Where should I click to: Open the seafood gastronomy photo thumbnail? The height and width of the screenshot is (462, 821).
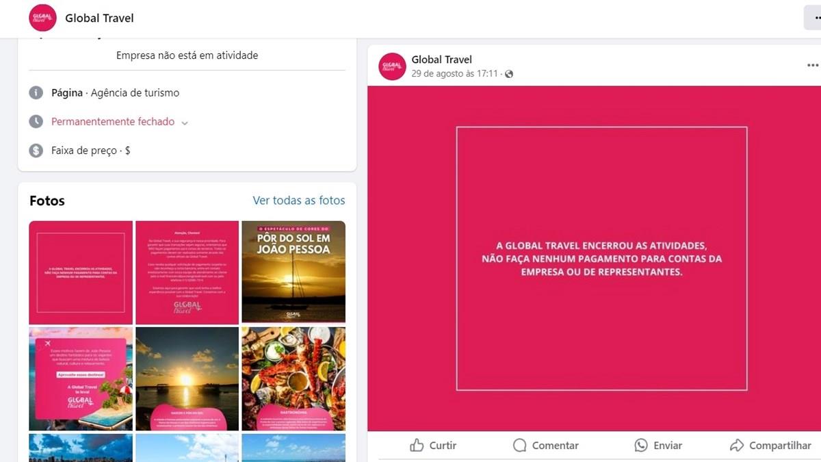point(294,378)
